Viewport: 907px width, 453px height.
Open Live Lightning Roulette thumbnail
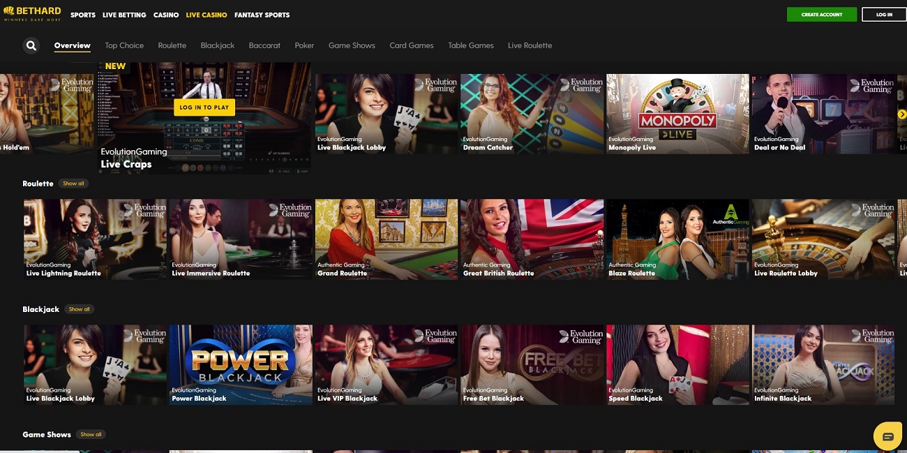(x=95, y=239)
